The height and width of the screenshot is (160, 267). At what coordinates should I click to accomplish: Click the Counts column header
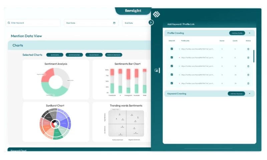(x=235, y=41)
